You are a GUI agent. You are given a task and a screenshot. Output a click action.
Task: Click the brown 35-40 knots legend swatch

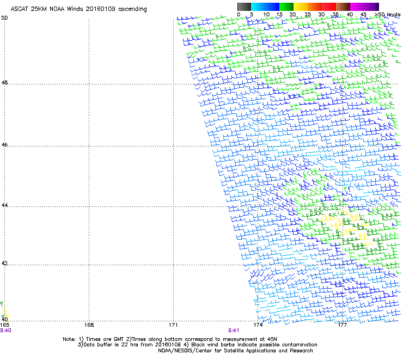coord(343,7)
